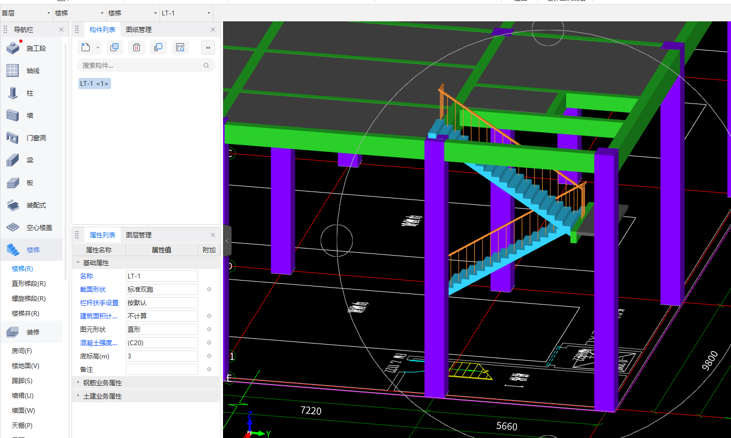Toggle the 附加 circle for 截面形状
Image resolution: width=731 pixels, height=438 pixels.
click(x=209, y=289)
